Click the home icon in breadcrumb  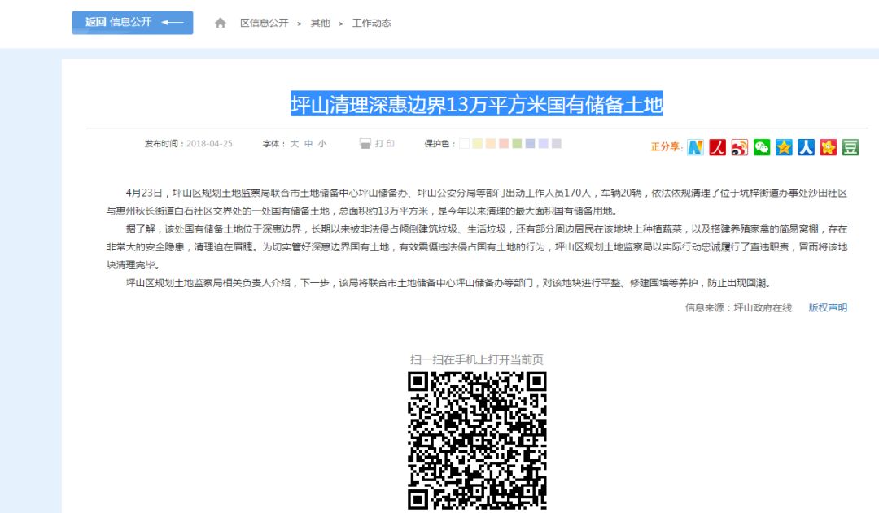[x=221, y=23]
